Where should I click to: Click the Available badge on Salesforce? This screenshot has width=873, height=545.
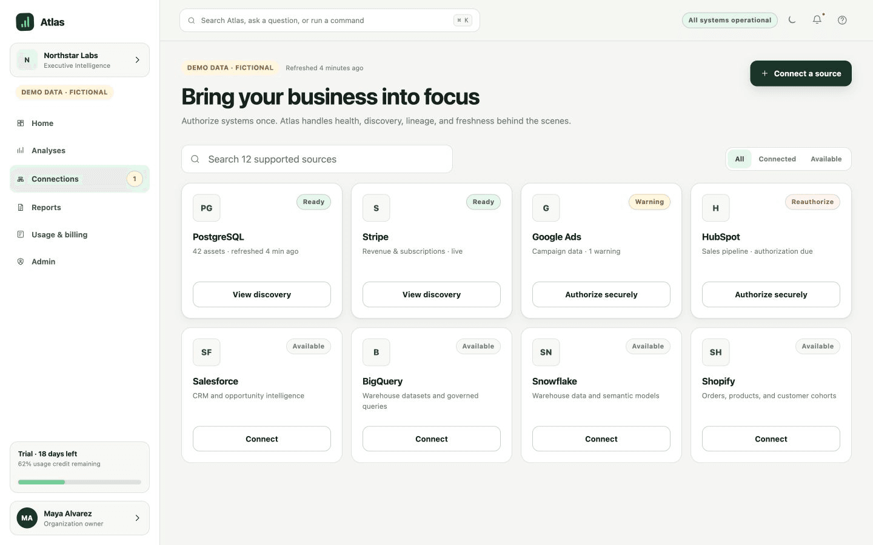(309, 346)
